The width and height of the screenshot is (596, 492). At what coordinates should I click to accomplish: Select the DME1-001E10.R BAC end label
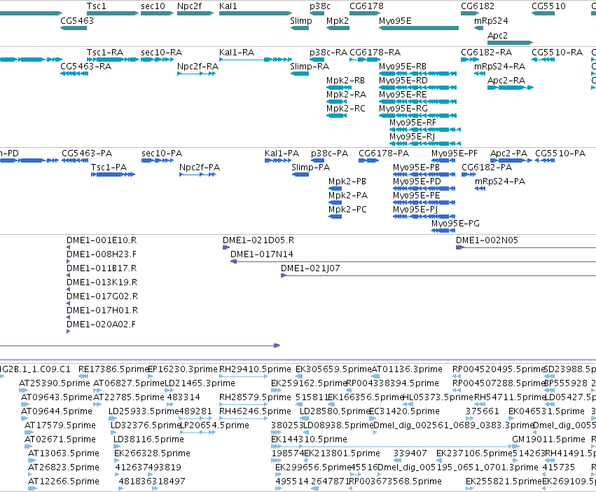tap(102, 240)
